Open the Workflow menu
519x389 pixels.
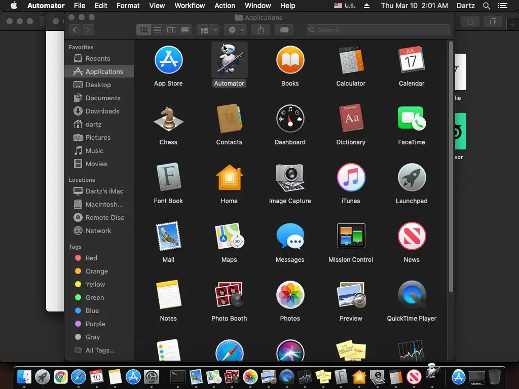[190, 6]
